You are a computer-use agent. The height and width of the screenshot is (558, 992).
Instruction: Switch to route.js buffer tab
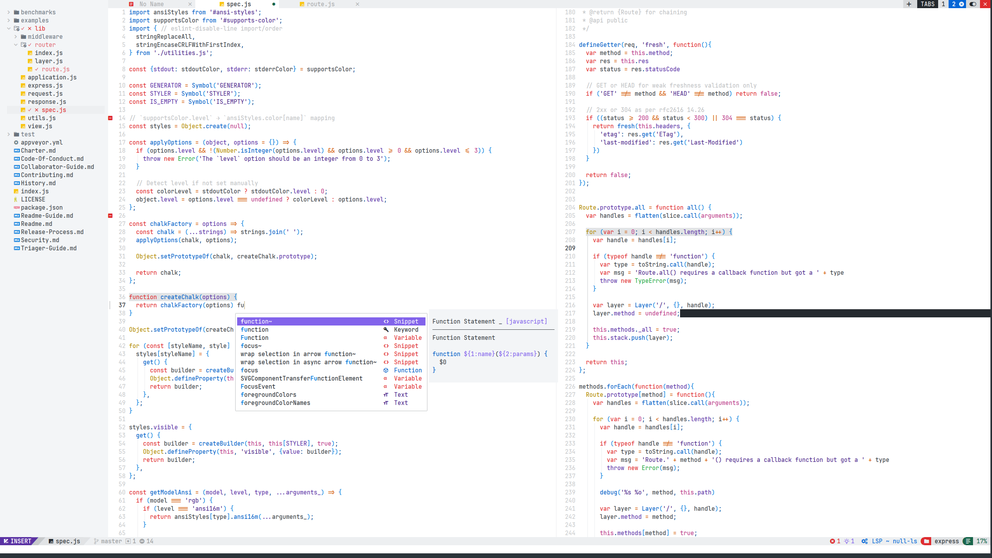pyautogui.click(x=320, y=4)
